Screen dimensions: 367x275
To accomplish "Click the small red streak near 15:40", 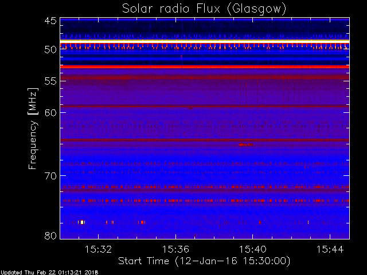I will coord(245,144).
